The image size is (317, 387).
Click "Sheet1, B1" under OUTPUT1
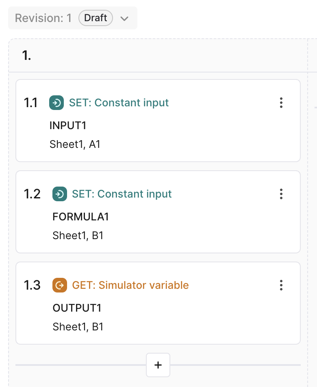pos(78,327)
